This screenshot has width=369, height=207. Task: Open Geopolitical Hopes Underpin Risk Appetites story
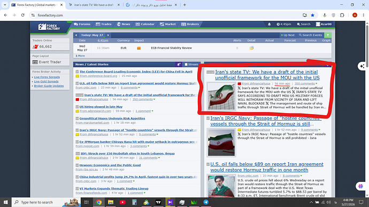point(112,118)
